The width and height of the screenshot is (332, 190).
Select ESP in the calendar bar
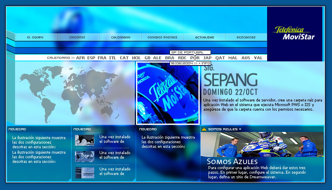91,58
